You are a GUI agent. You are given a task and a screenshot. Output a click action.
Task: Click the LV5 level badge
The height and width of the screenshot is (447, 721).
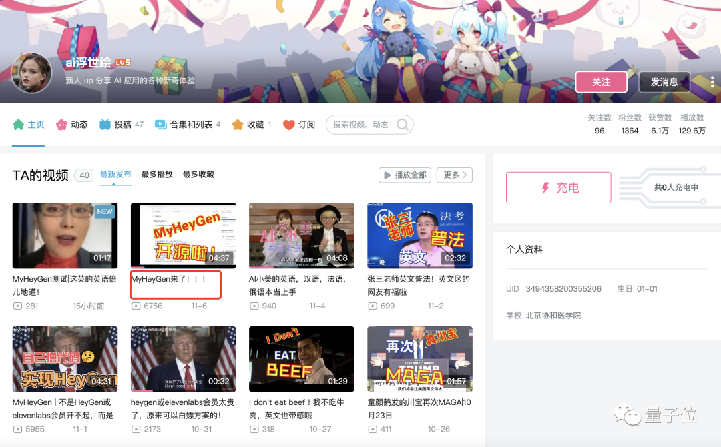[123, 63]
